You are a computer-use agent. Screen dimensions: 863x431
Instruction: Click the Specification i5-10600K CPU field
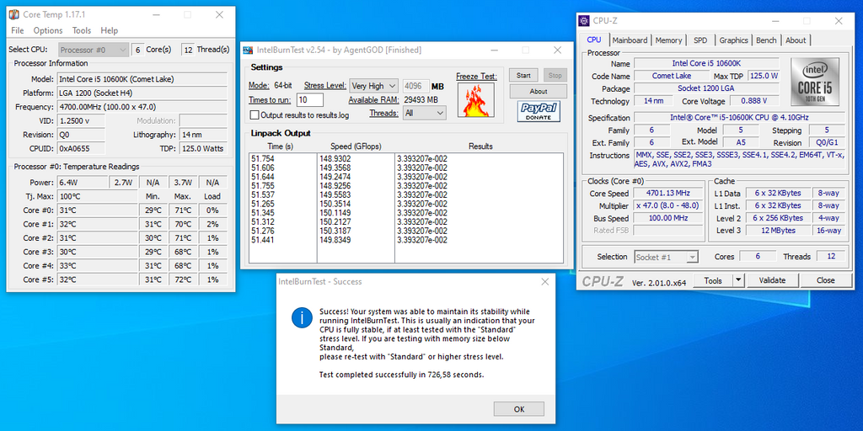pos(739,118)
